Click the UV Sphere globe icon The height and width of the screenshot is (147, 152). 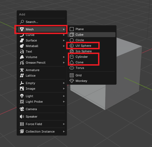click(x=72, y=46)
